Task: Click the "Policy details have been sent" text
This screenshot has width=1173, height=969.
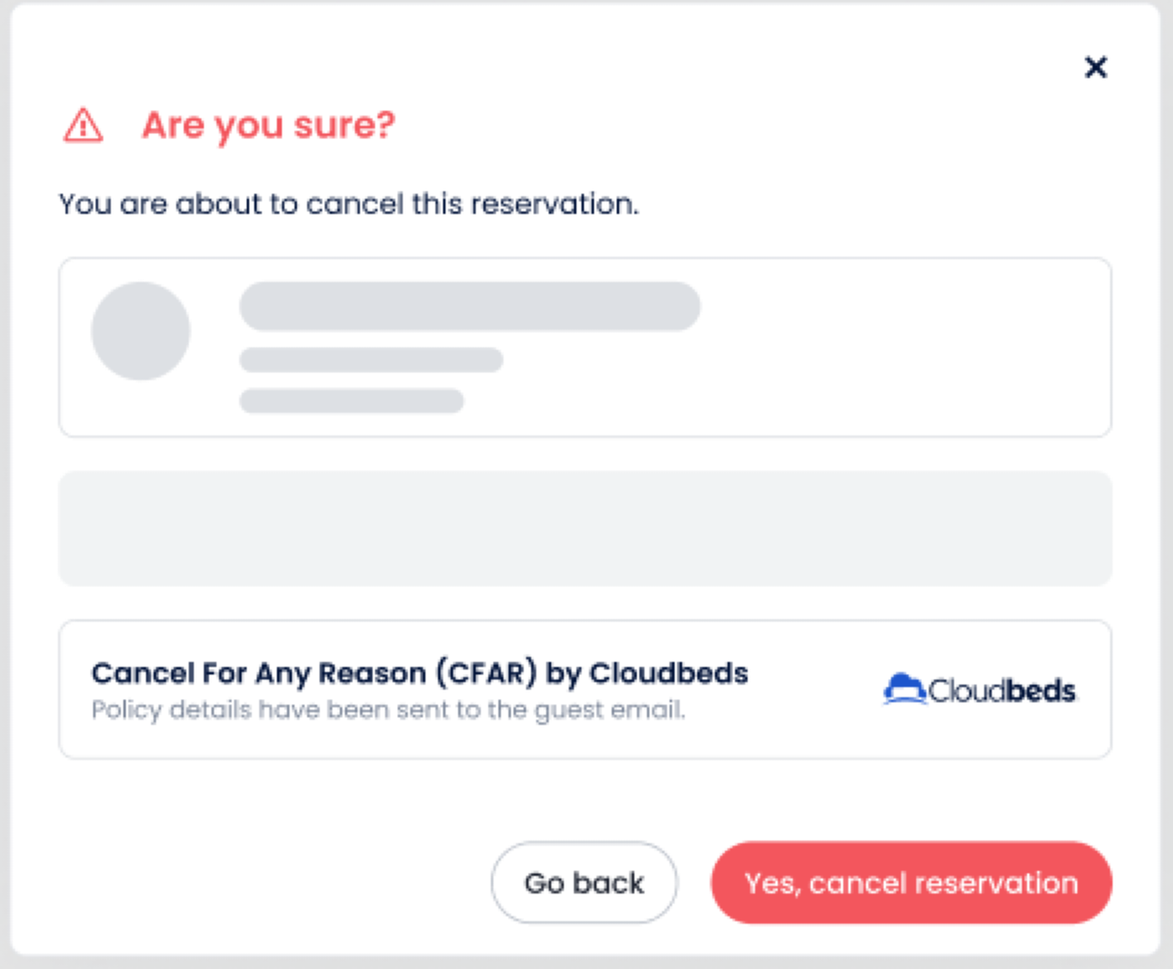Action: [x=388, y=710]
